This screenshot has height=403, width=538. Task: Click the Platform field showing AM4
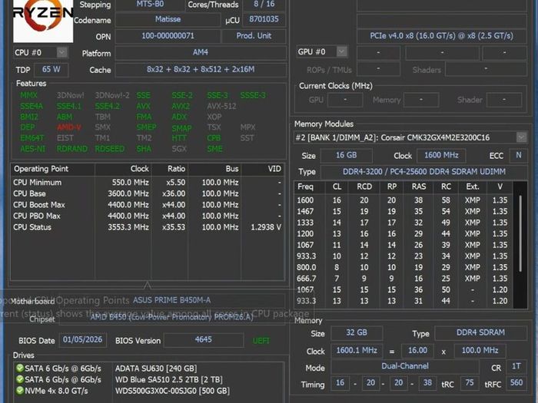coord(201,53)
